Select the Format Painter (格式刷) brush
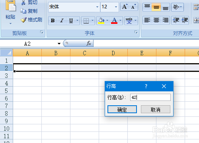 click(x=23, y=20)
